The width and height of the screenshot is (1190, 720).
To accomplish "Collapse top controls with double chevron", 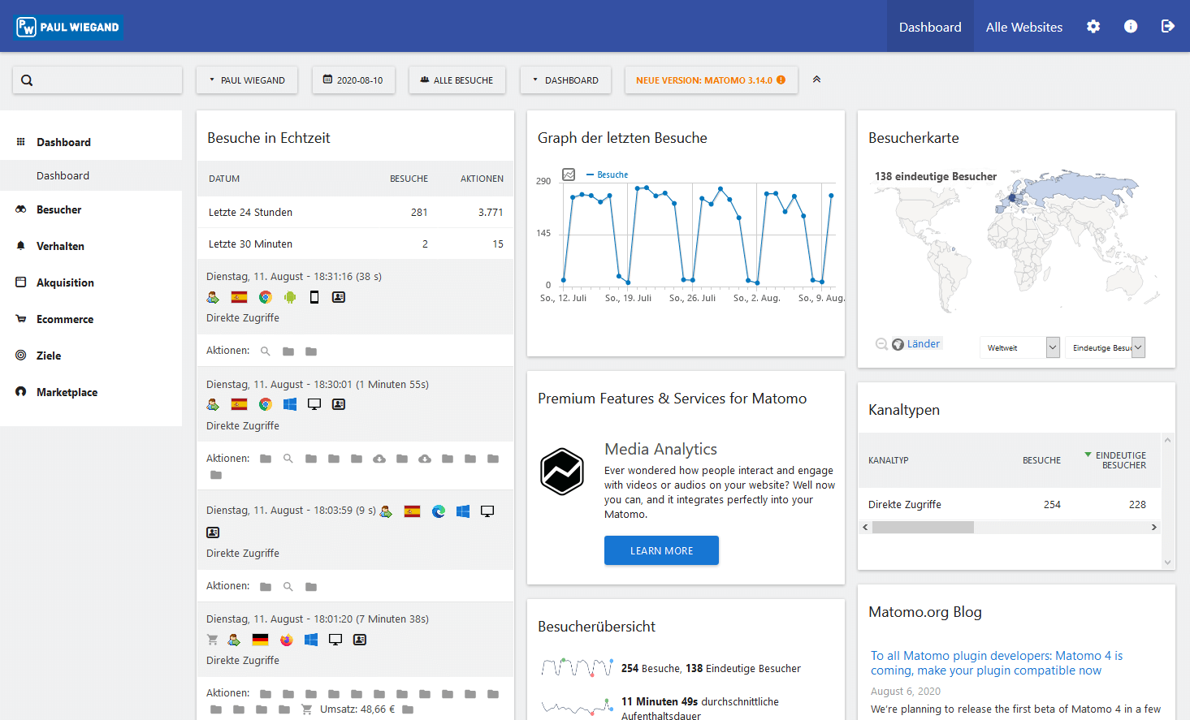I will [x=816, y=80].
